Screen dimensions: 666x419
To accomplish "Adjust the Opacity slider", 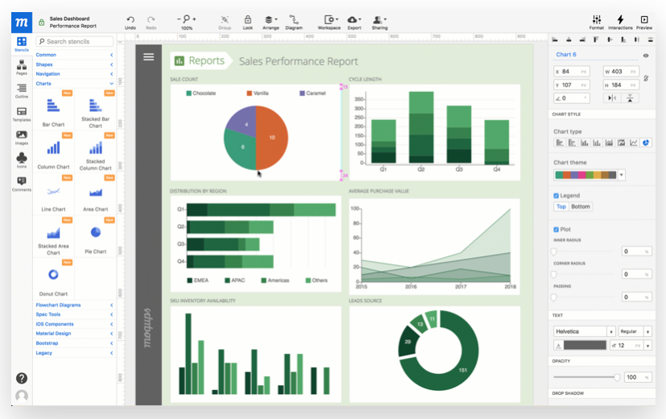I will click(x=616, y=377).
